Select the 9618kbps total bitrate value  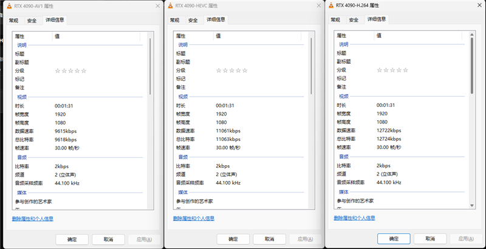click(x=66, y=140)
